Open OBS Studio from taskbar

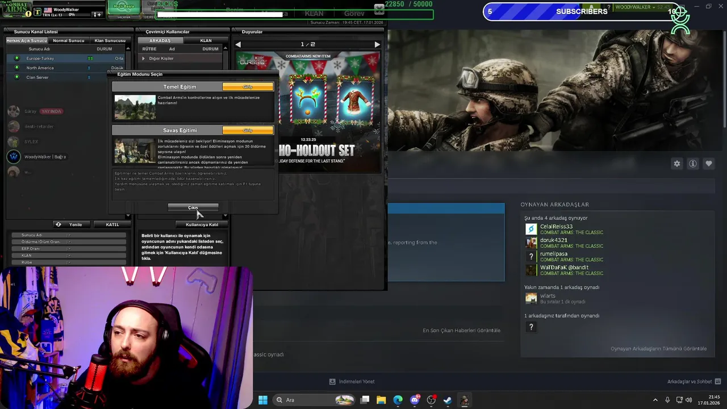point(431,400)
